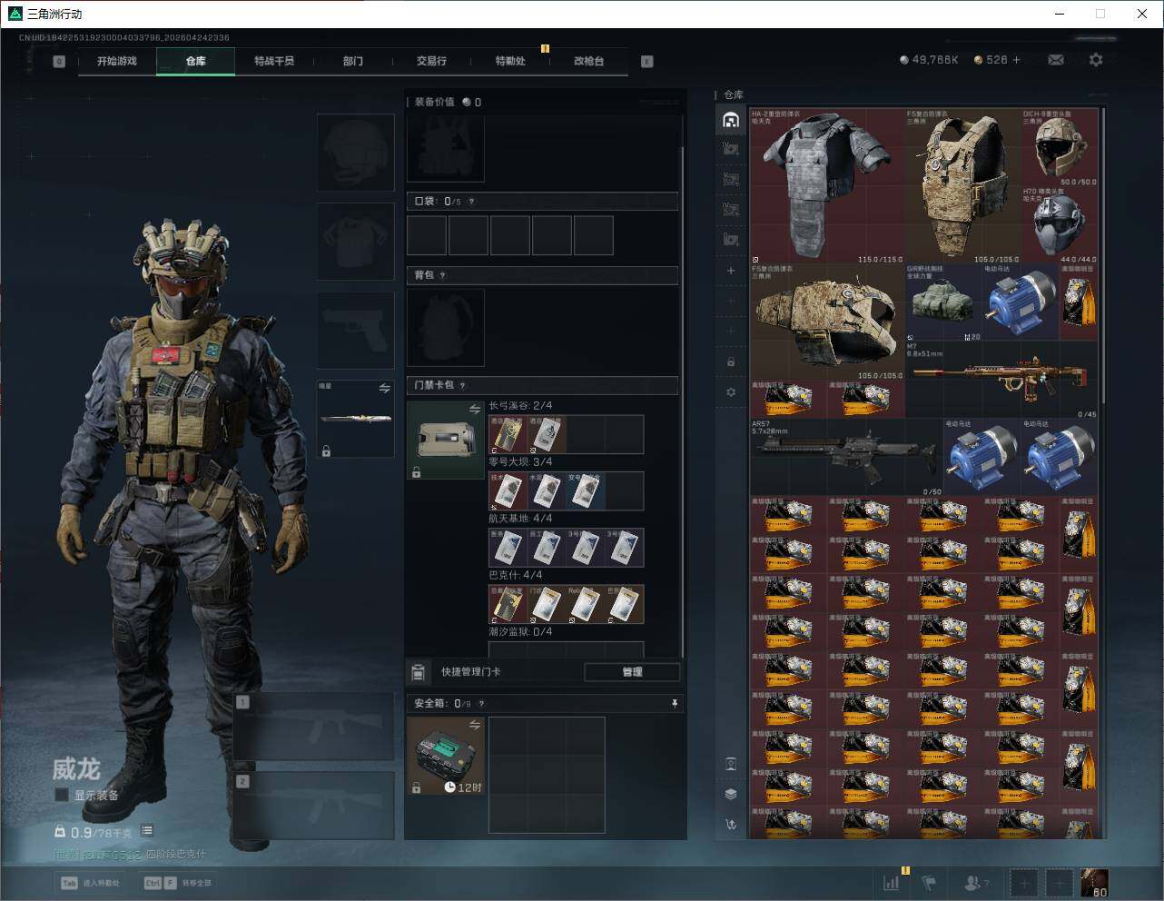Click the keycard case item
The image size is (1164, 901).
[x=446, y=440]
